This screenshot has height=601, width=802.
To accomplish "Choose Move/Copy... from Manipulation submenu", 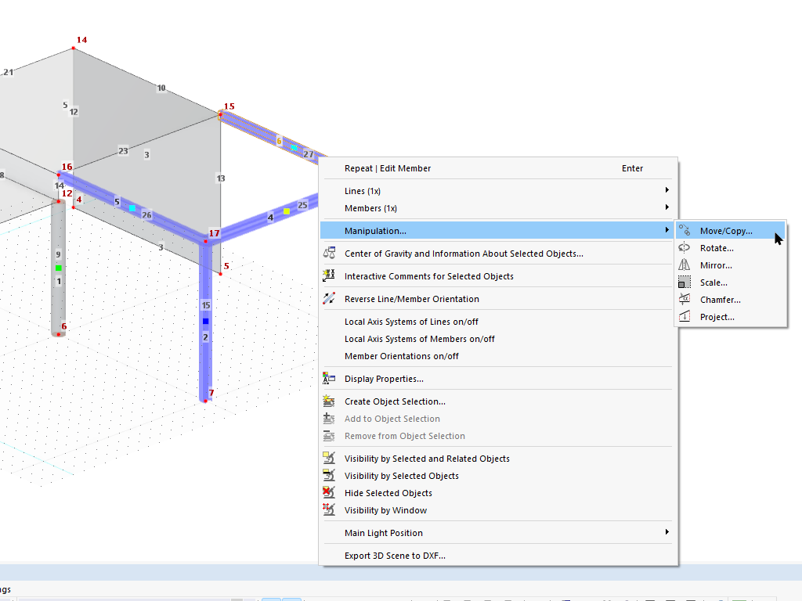I will (731, 231).
